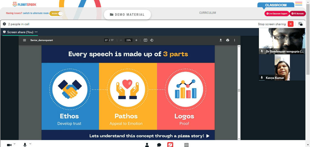Click the red stop screen sharing X
Screen dimensions: 310x147
[x=290, y=24]
